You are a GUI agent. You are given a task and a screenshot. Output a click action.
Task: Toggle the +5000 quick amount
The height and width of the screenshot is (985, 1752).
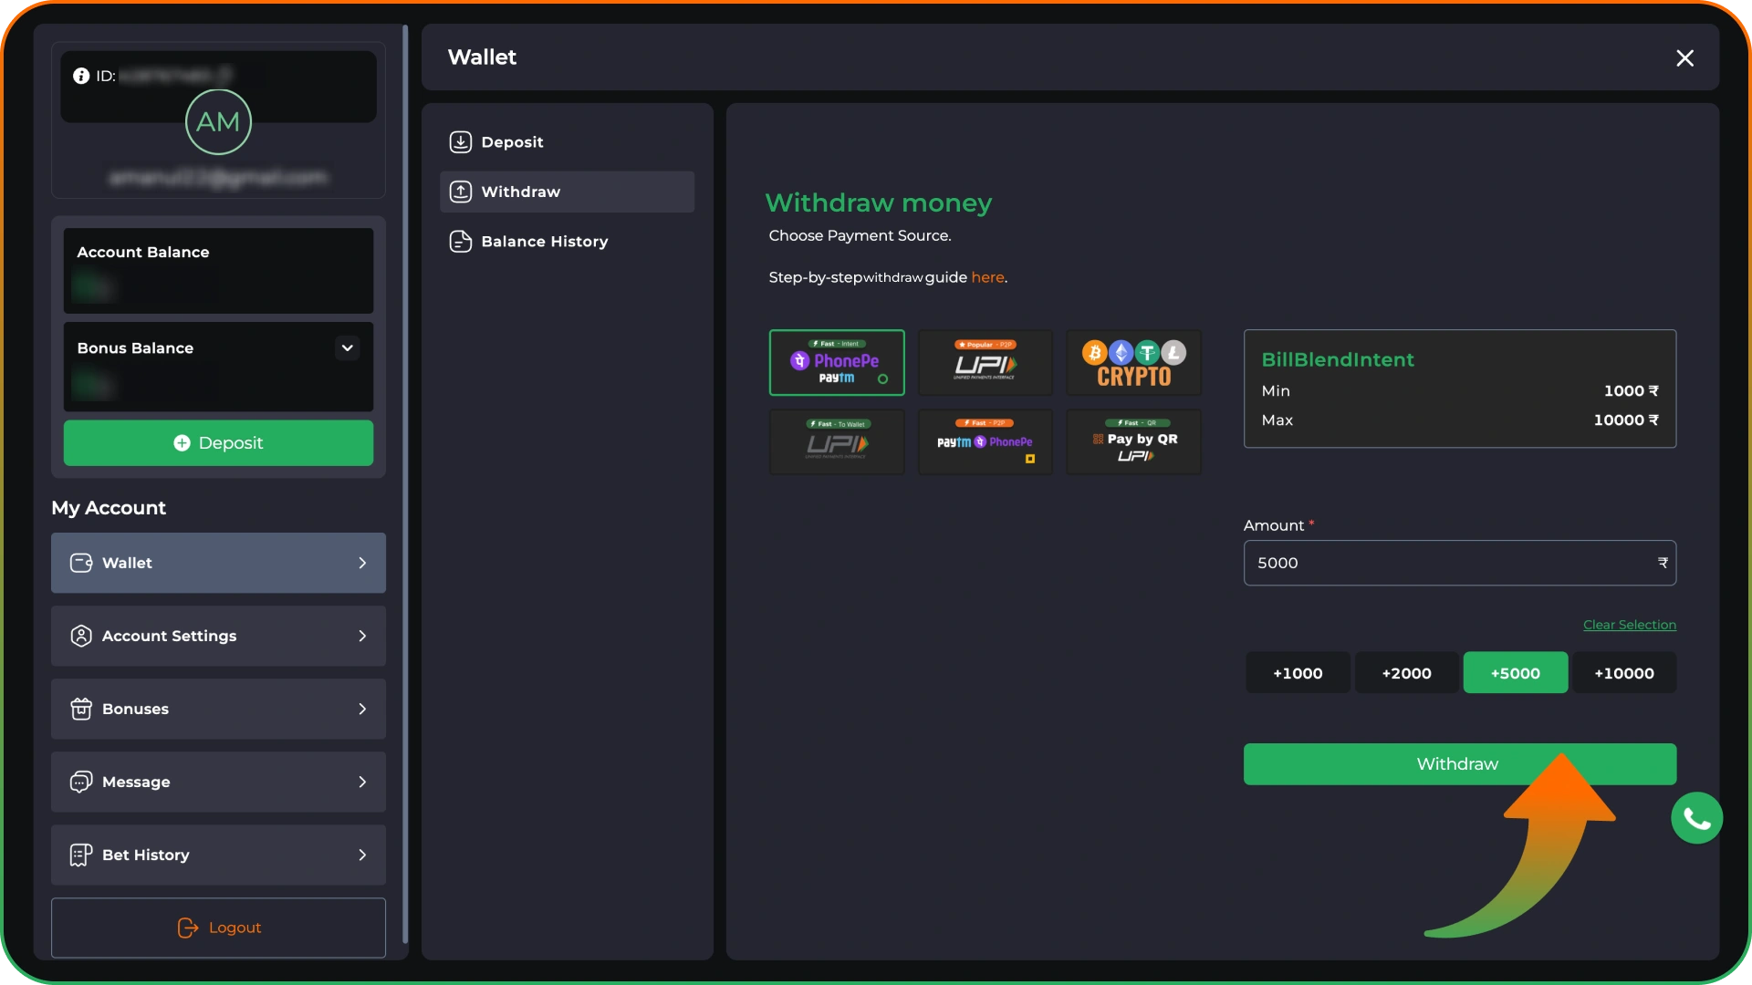click(x=1516, y=673)
